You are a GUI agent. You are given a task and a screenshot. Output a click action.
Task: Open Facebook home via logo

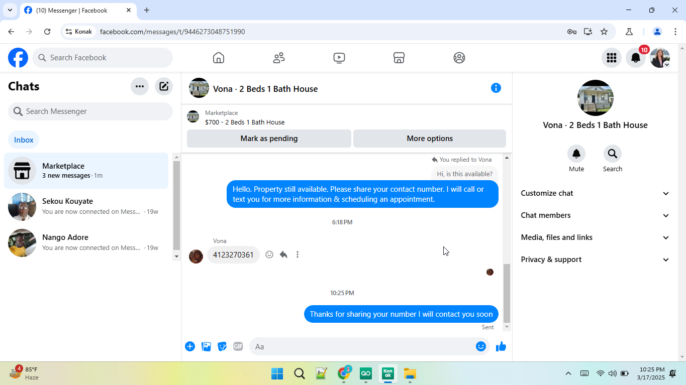pos(18,58)
